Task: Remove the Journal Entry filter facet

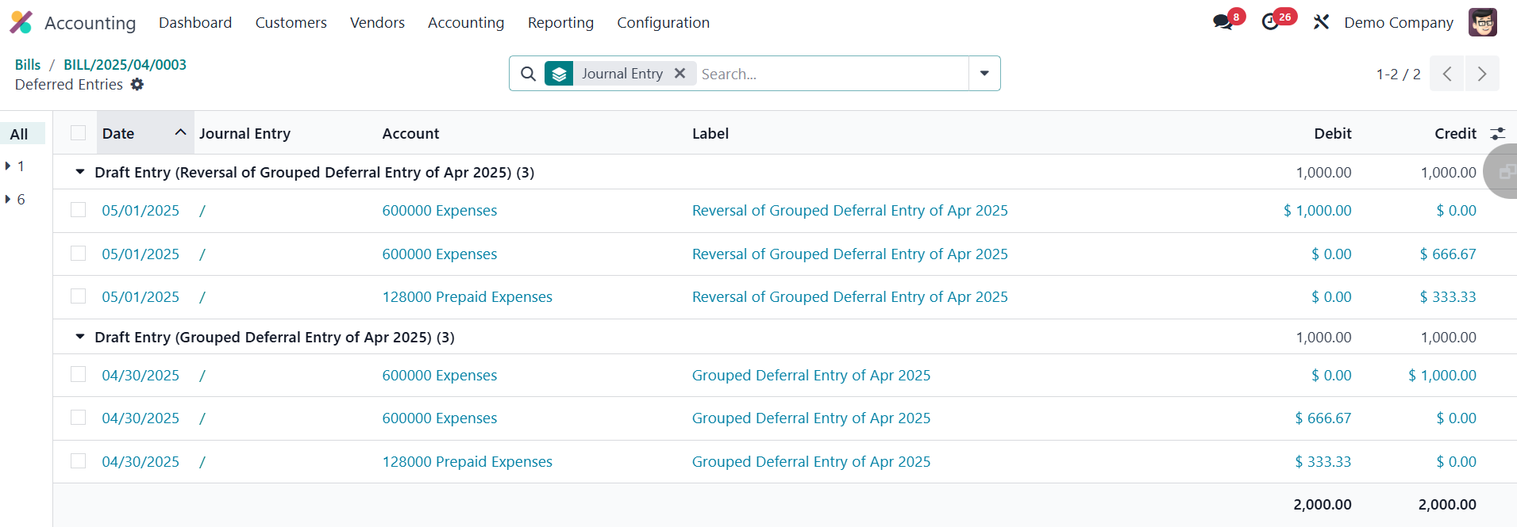Action: tap(680, 74)
